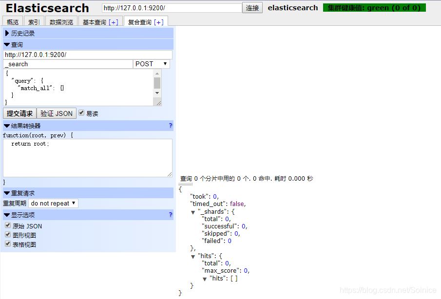Open the 重复周期 do not repeat dropdown
441x299 pixels.
coord(53,203)
